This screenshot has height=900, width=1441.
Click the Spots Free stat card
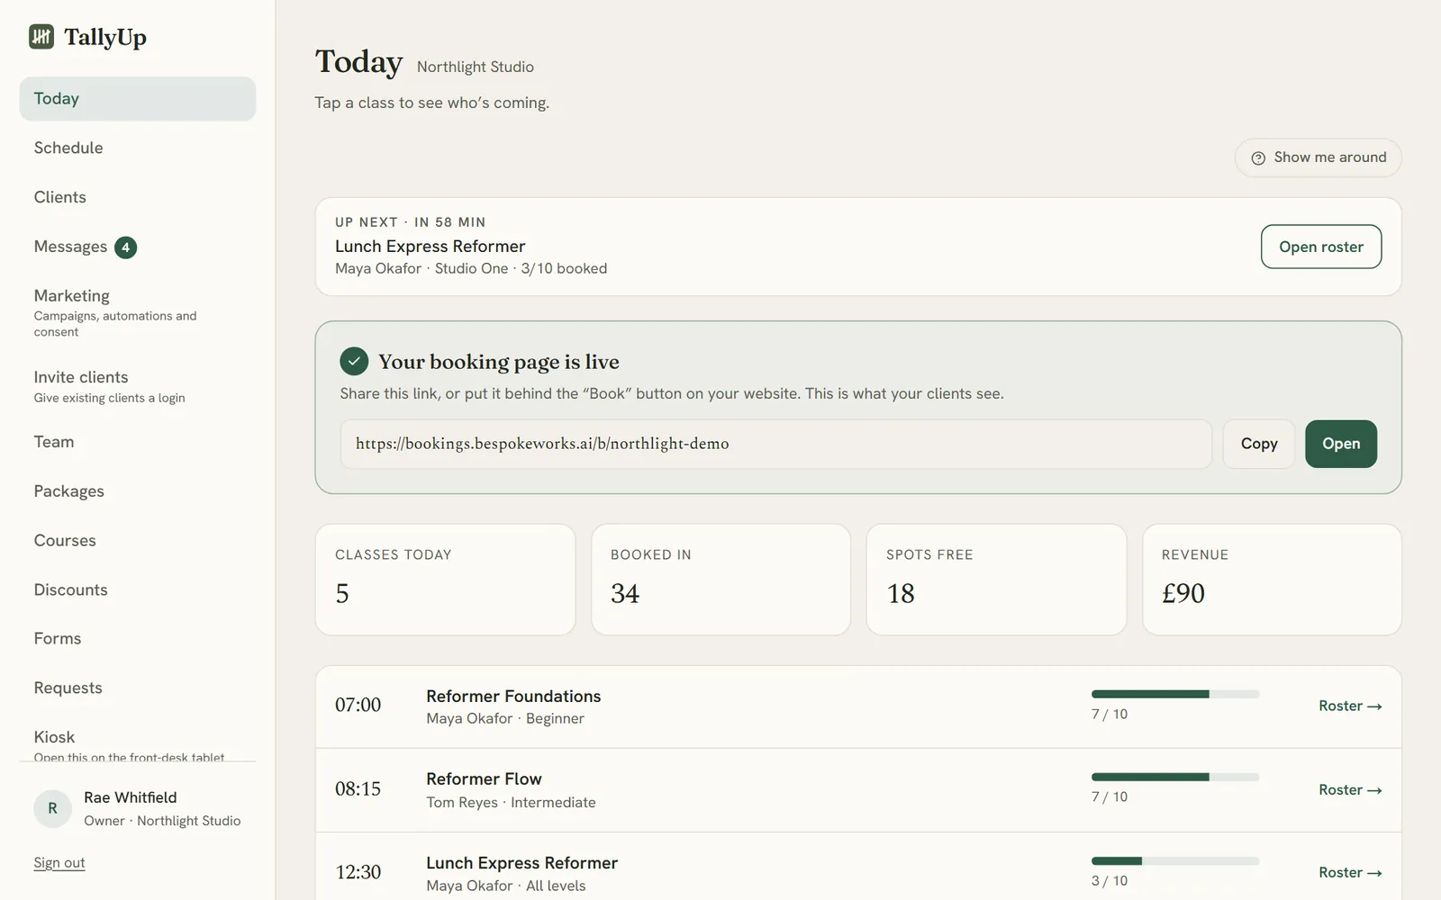[x=996, y=580]
